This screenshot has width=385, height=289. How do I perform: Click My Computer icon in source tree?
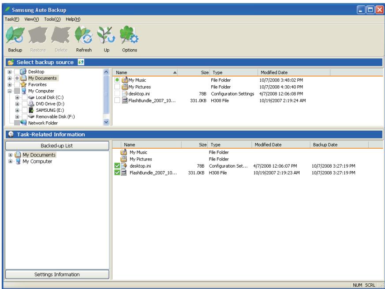24,91
